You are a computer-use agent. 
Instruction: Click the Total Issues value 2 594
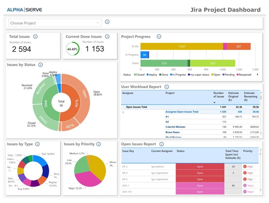point(22,49)
